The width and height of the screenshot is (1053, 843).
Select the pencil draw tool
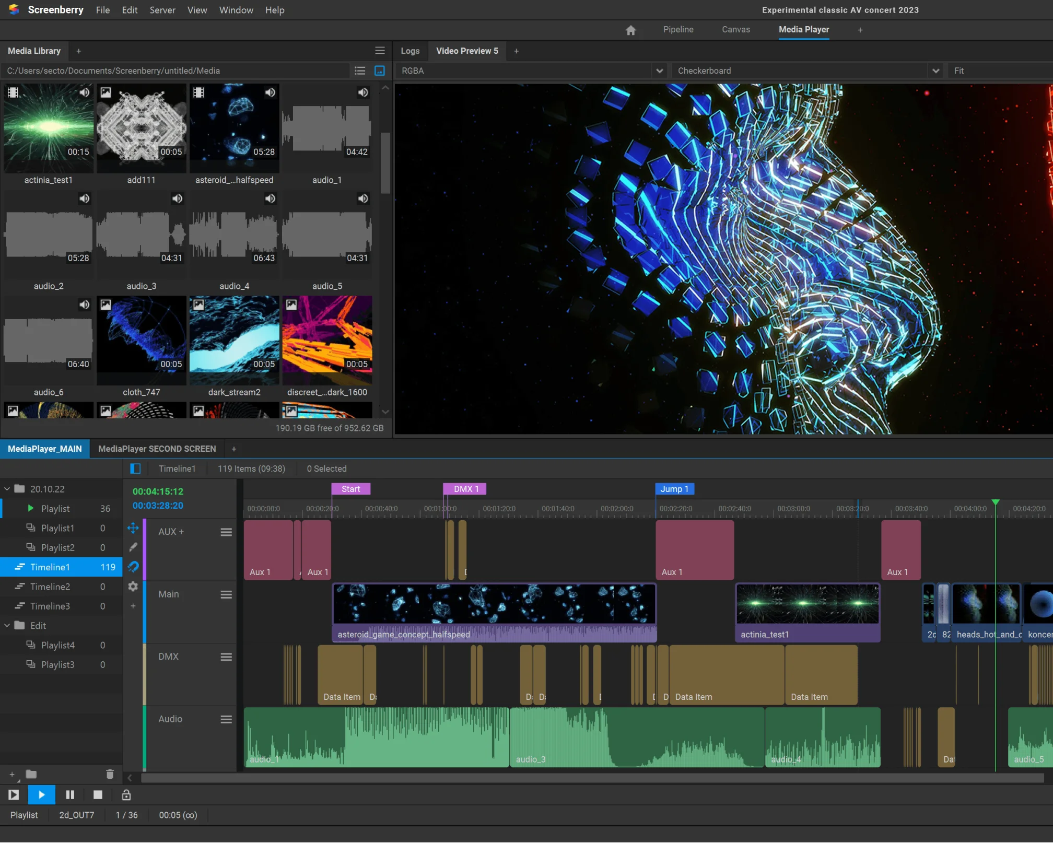[x=133, y=547]
